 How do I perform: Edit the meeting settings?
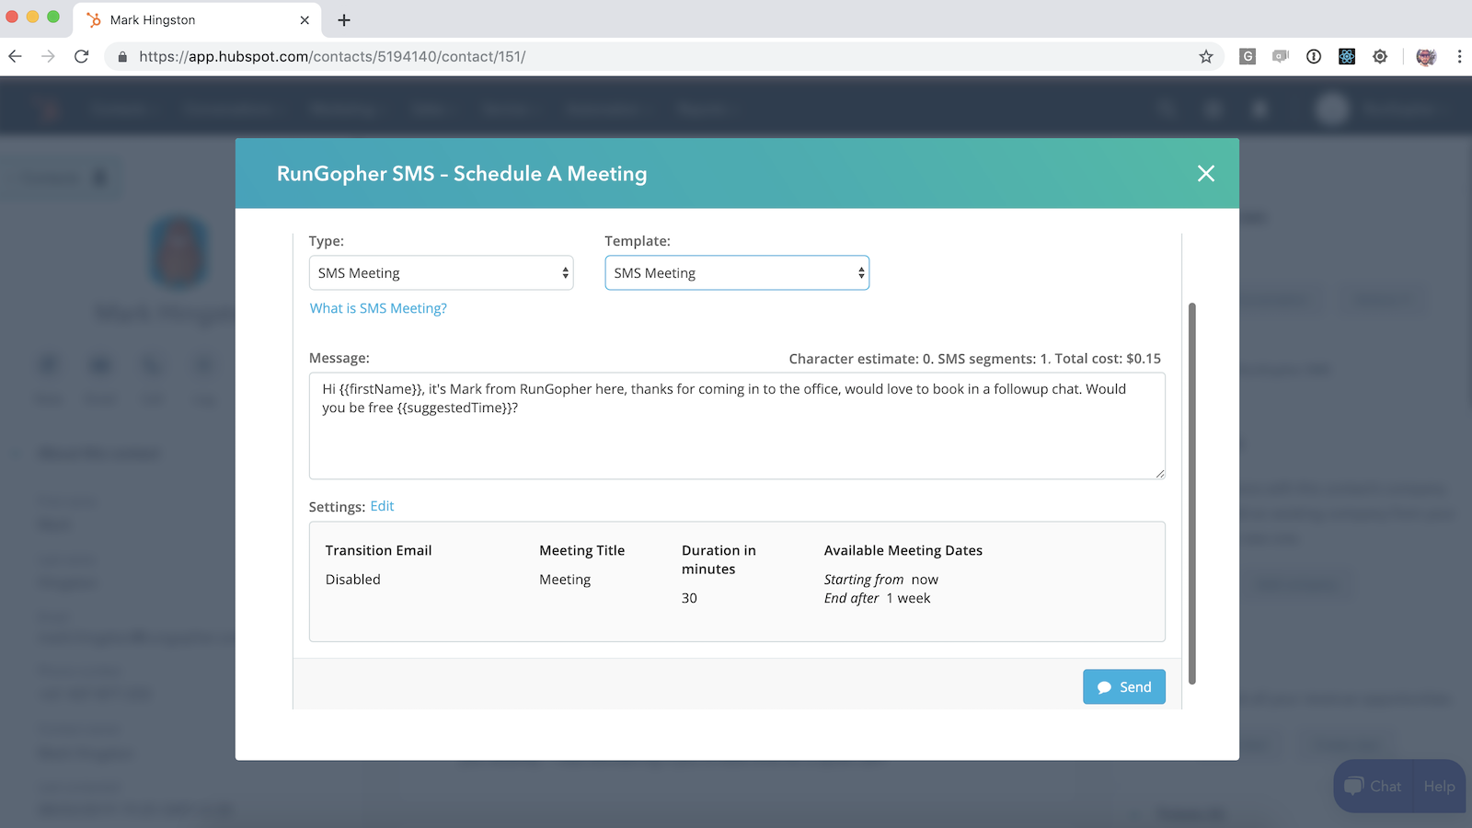pos(382,506)
